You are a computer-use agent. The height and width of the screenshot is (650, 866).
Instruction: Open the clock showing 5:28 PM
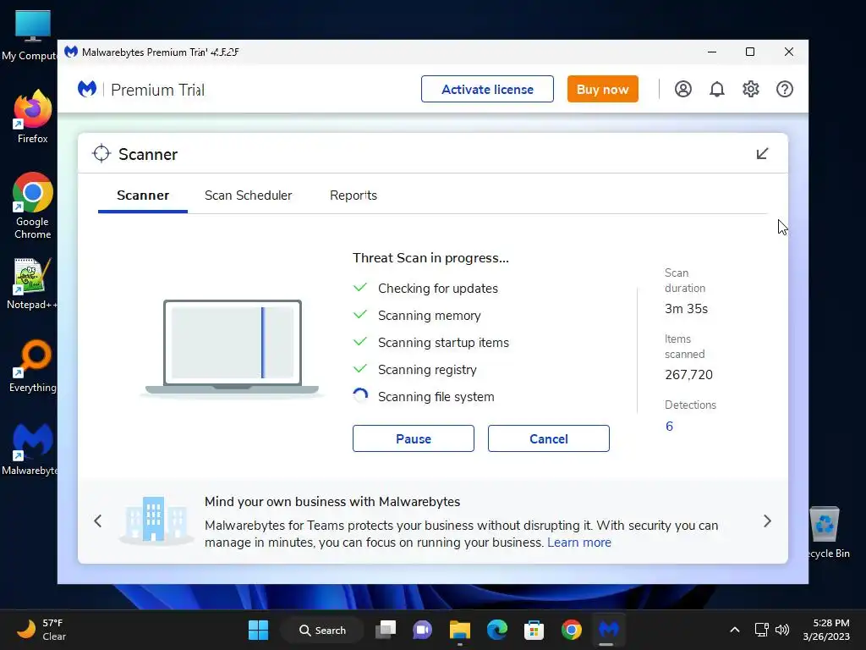[x=826, y=630]
